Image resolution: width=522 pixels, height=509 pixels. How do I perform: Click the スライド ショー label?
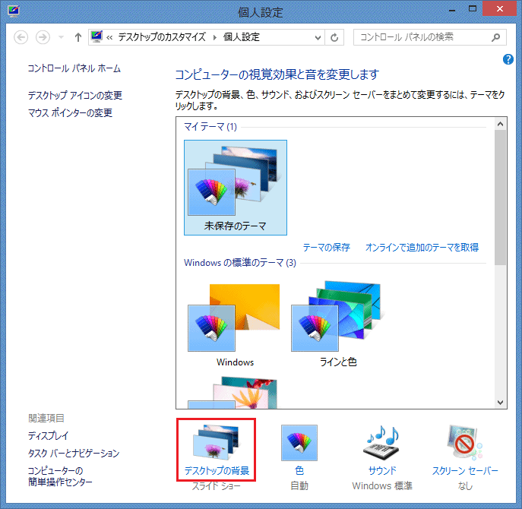pyautogui.click(x=216, y=486)
